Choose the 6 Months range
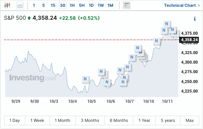This screenshot has width=203, height=129. pos(119,120)
